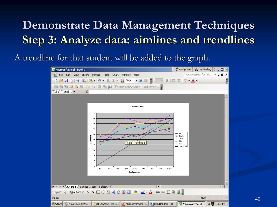Click the Fill Color paint bucket icon
This screenshot has height=207, width=277.
coord(136,192)
